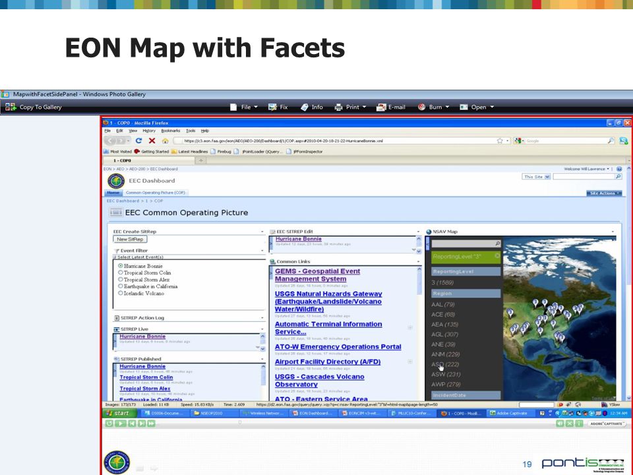Click the Google search magnifier icon
The width and height of the screenshot is (633, 475).
coord(611,141)
